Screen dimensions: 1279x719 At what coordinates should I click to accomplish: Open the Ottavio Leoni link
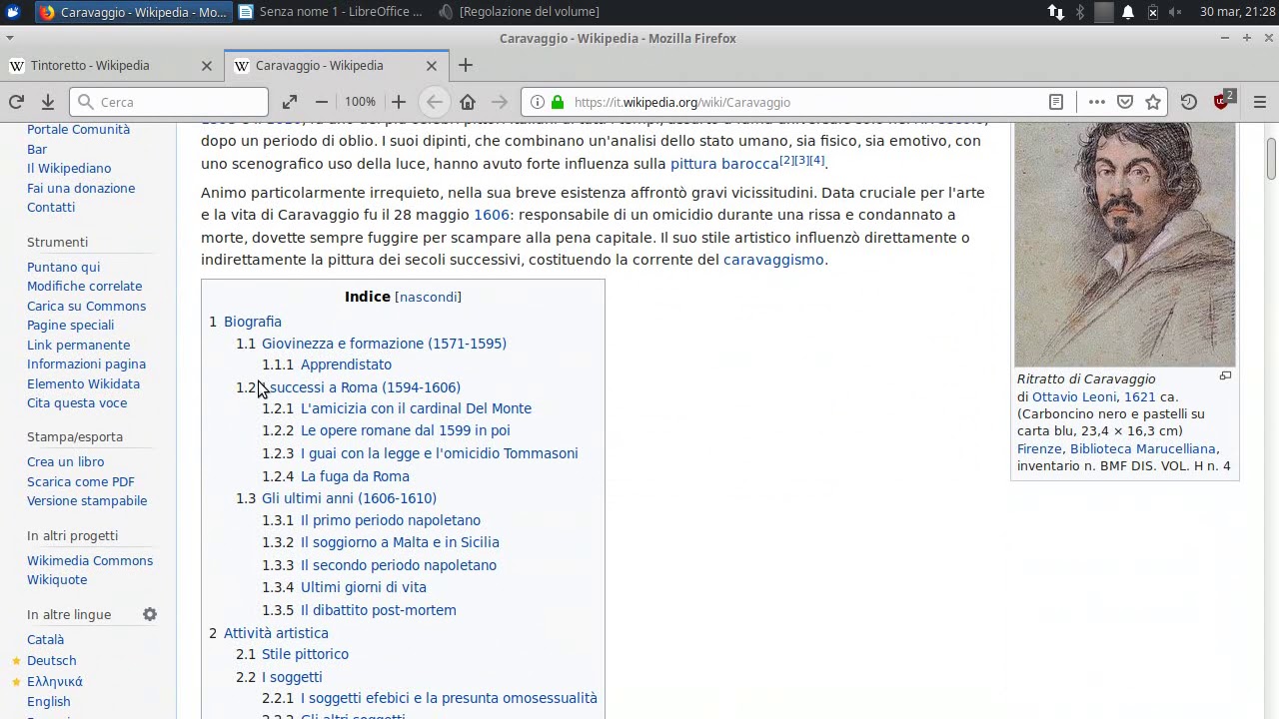(1074, 396)
